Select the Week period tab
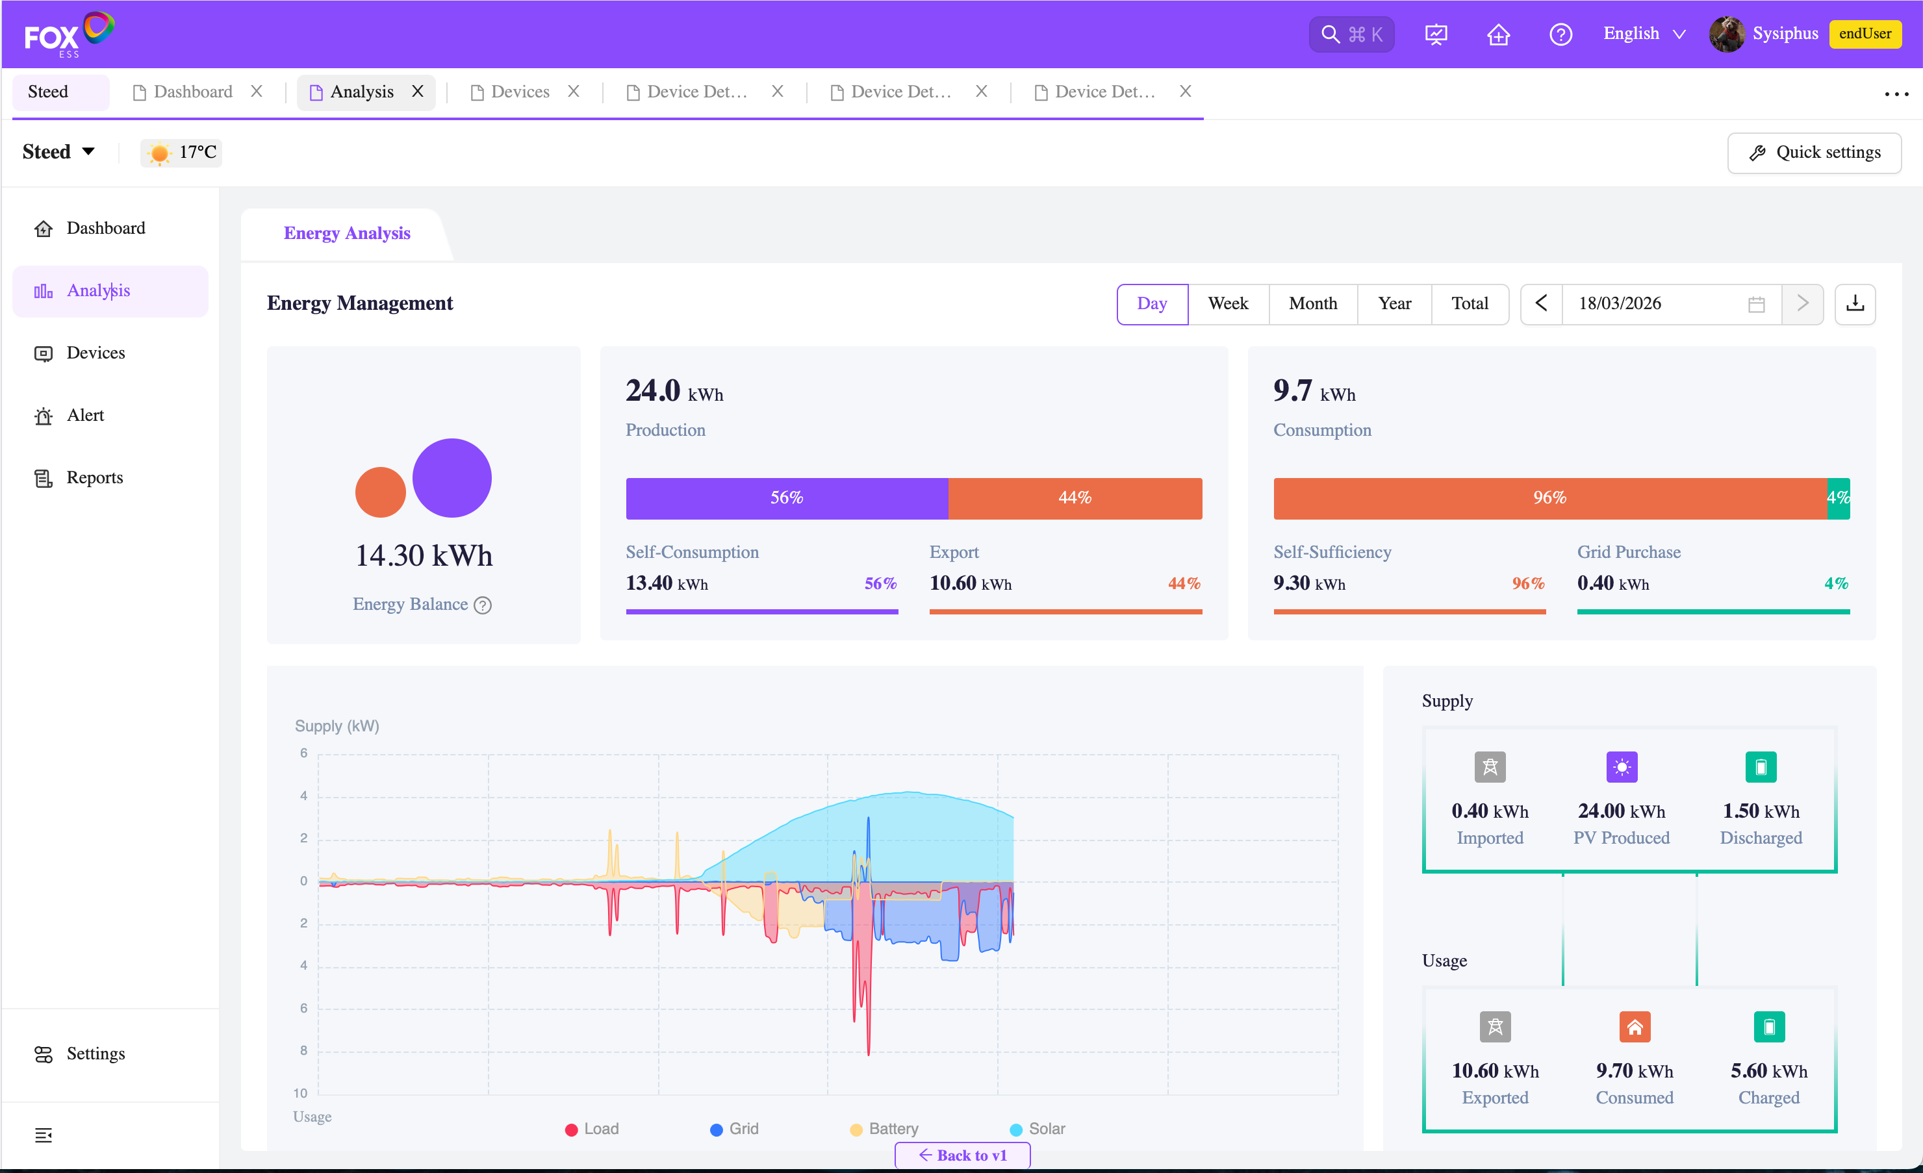The height and width of the screenshot is (1173, 1923). point(1228,303)
